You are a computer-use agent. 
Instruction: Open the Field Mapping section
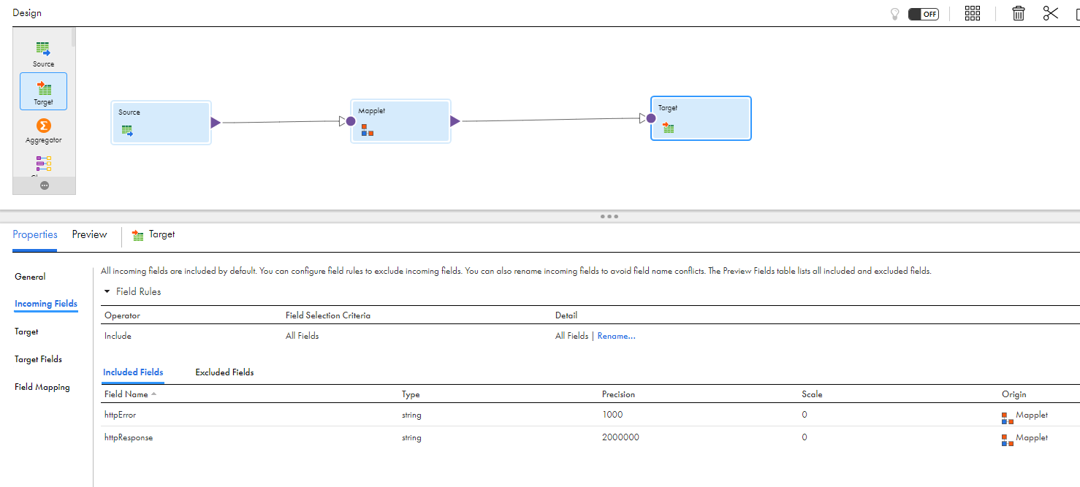coord(42,387)
